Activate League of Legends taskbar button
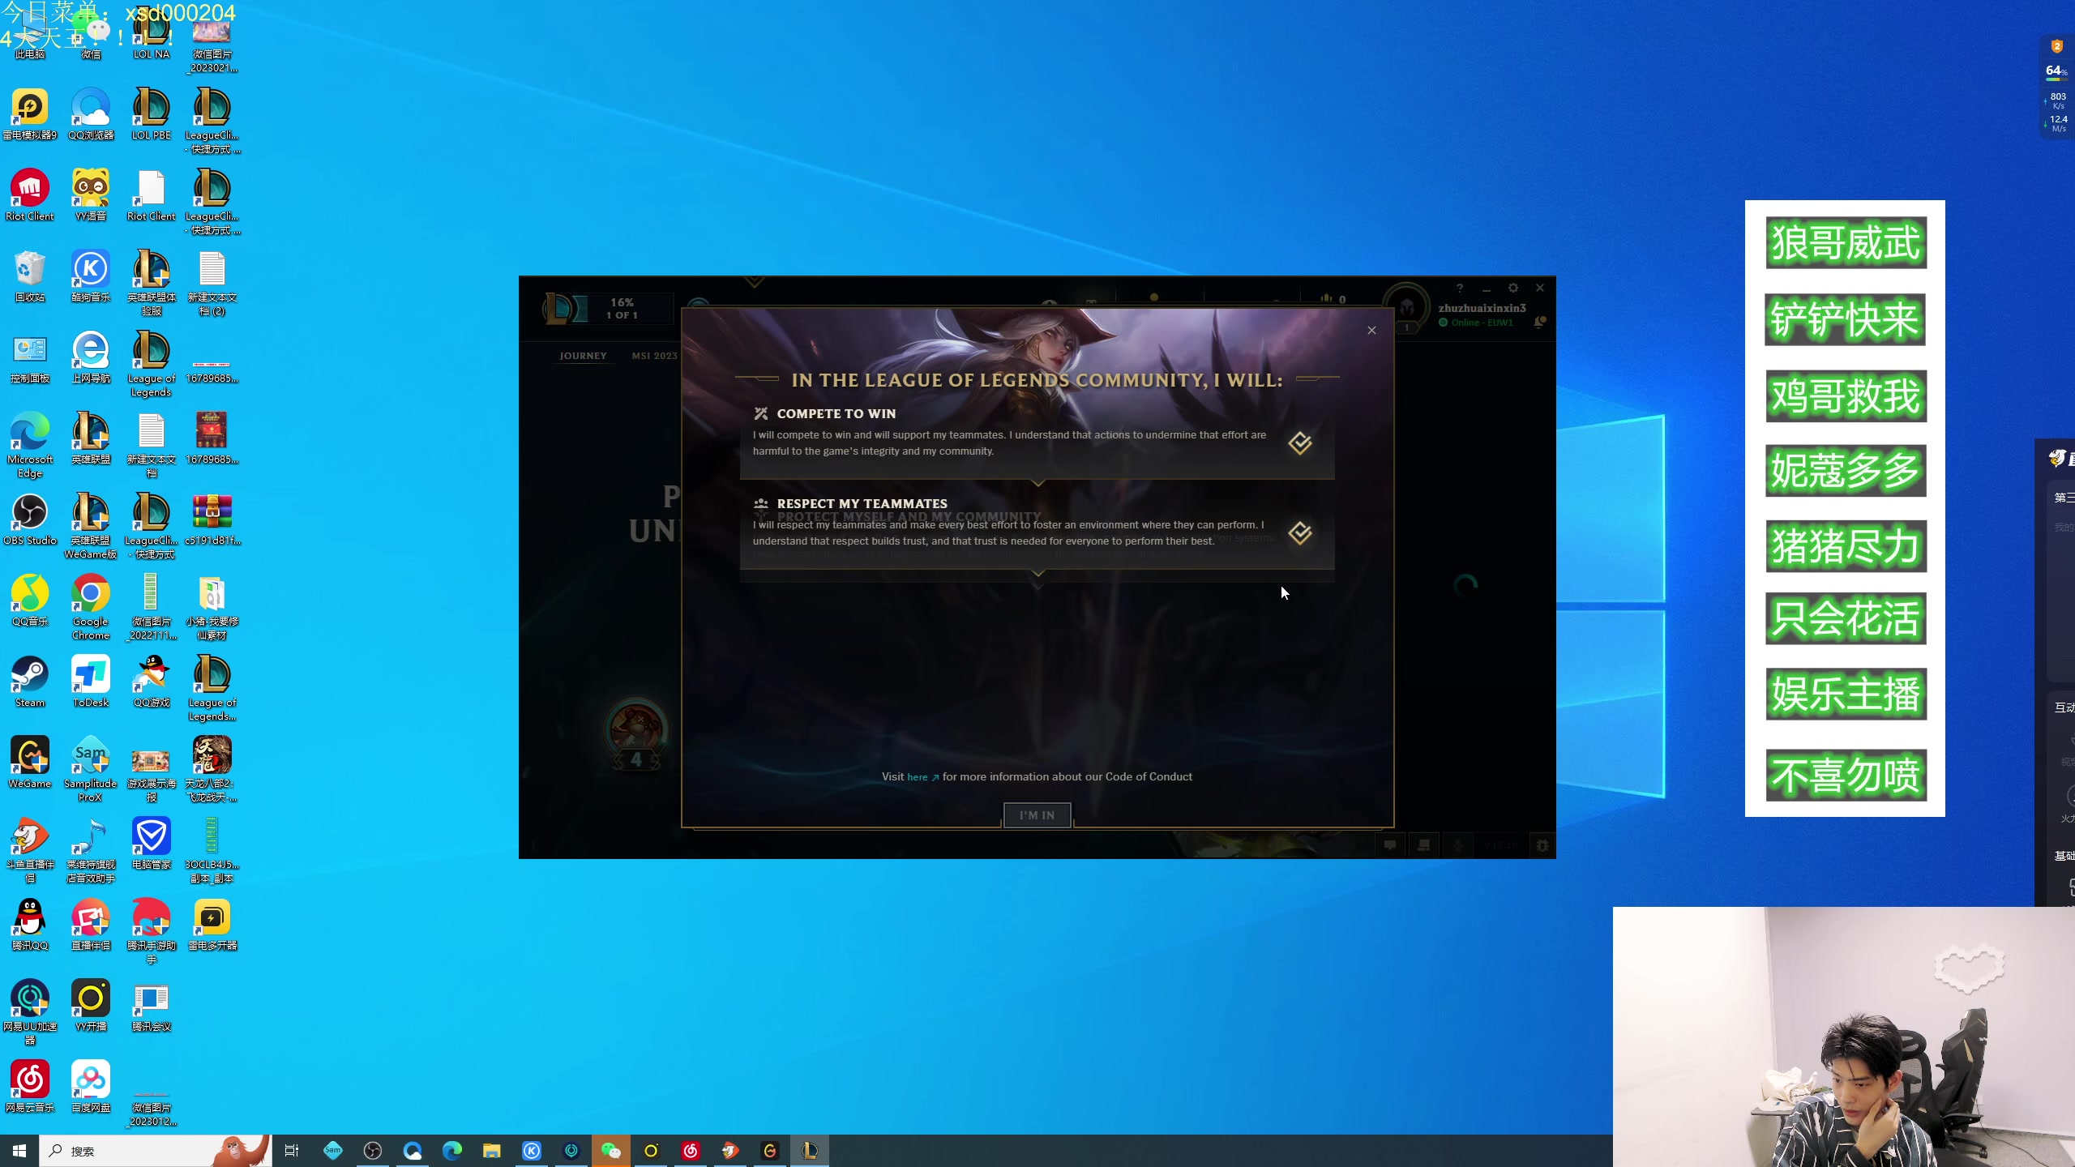The height and width of the screenshot is (1167, 2075). pos(810,1151)
